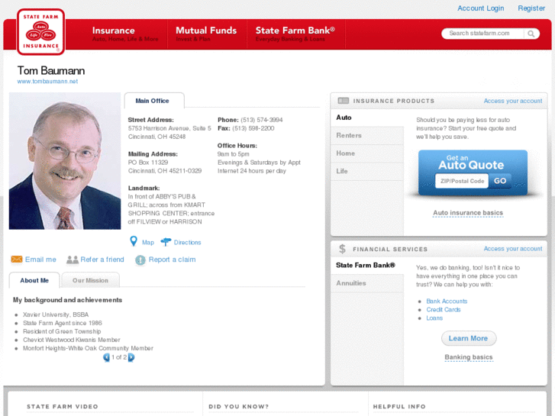This screenshot has height=416, width=555.
Task: Click the phone number (513) 574-3994
Action: (262, 120)
